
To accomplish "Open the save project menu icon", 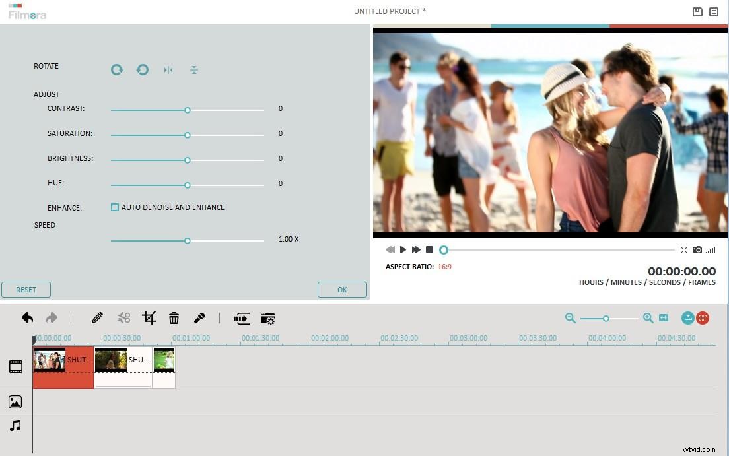I will (697, 11).
